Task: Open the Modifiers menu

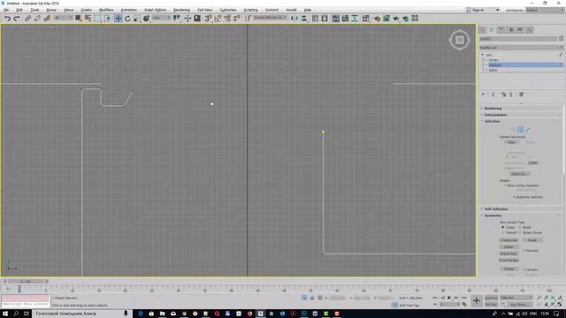Action: pos(106,10)
